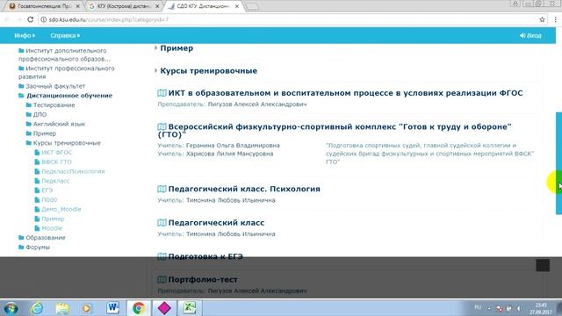The width and height of the screenshot is (562, 316).
Task: Click the Вход login link
Action: click(530, 35)
